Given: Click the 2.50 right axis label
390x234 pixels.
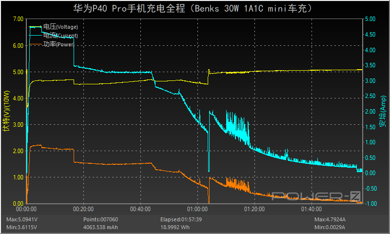Looking at the screenshot, I should pyautogui.click(x=370, y=96).
